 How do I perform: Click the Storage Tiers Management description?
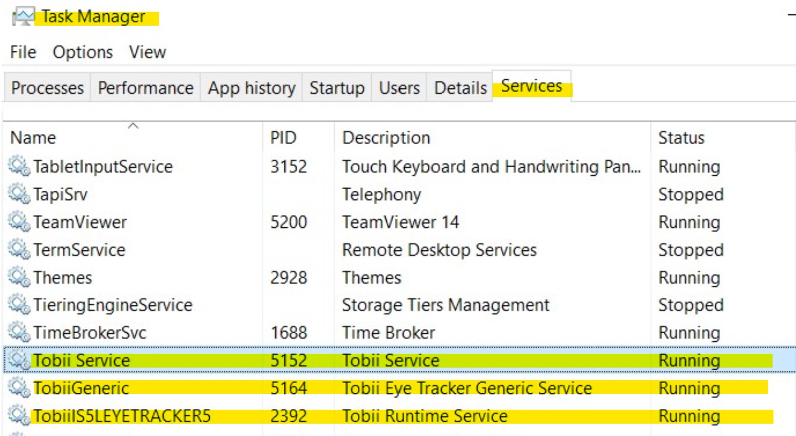446,305
